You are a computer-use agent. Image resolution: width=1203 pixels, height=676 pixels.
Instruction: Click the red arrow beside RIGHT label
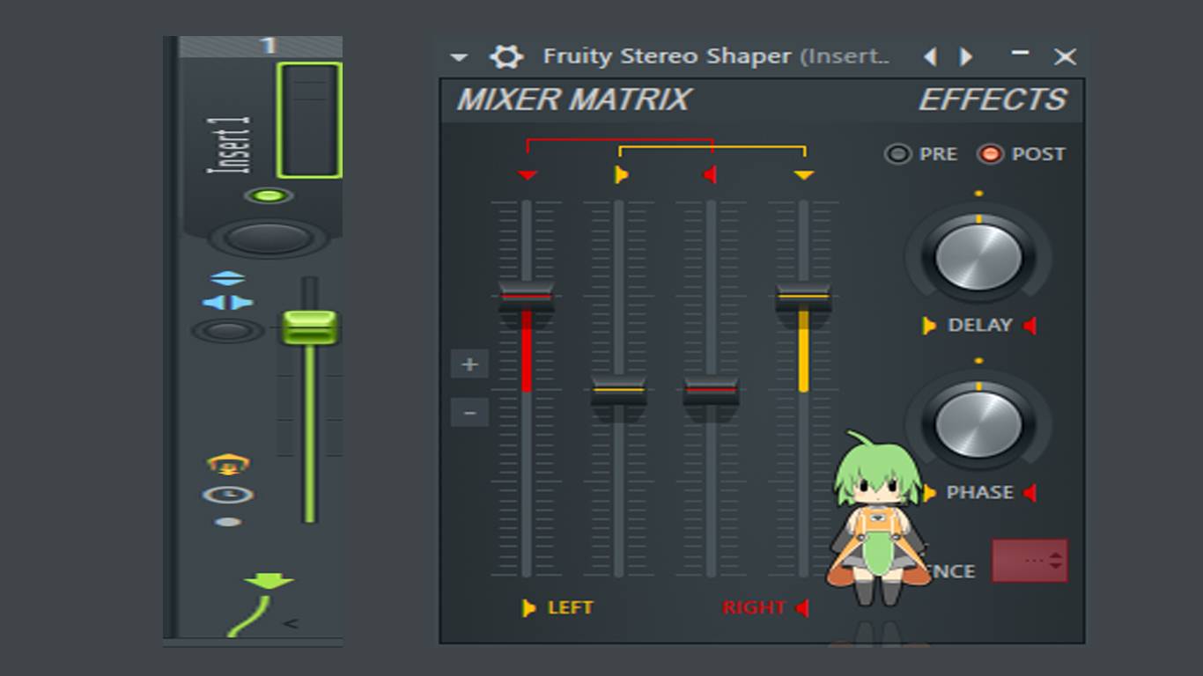(x=801, y=608)
